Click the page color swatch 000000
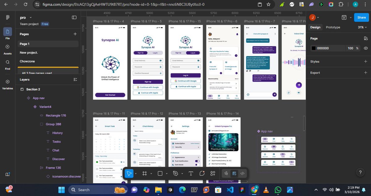Image resolution: width=371 pixels, height=196 pixels. pos(313,48)
